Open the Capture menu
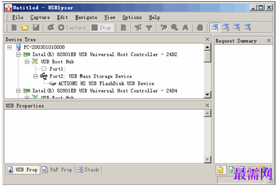280x187 pixels. point(40,17)
